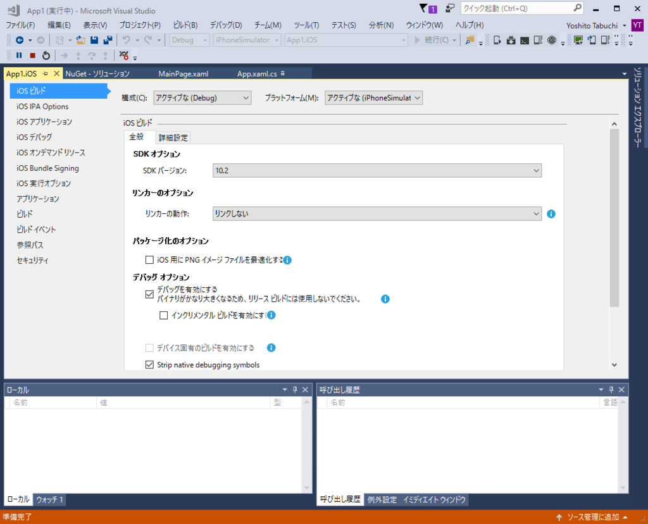The height and width of the screenshot is (524, 648).
Task: Click info icon beside リンカーの動作 dropdown
Action: pyautogui.click(x=551, y=214)
